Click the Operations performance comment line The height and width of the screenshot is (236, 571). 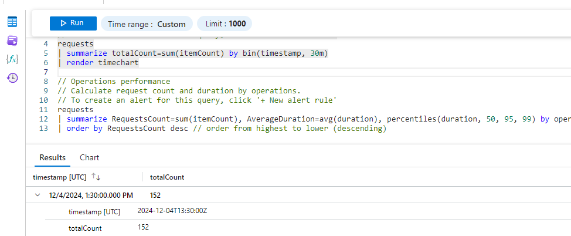[x=114, y=82]
